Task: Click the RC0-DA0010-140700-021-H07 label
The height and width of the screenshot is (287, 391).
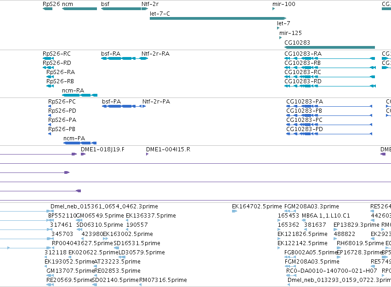Action: coord(331,271)
